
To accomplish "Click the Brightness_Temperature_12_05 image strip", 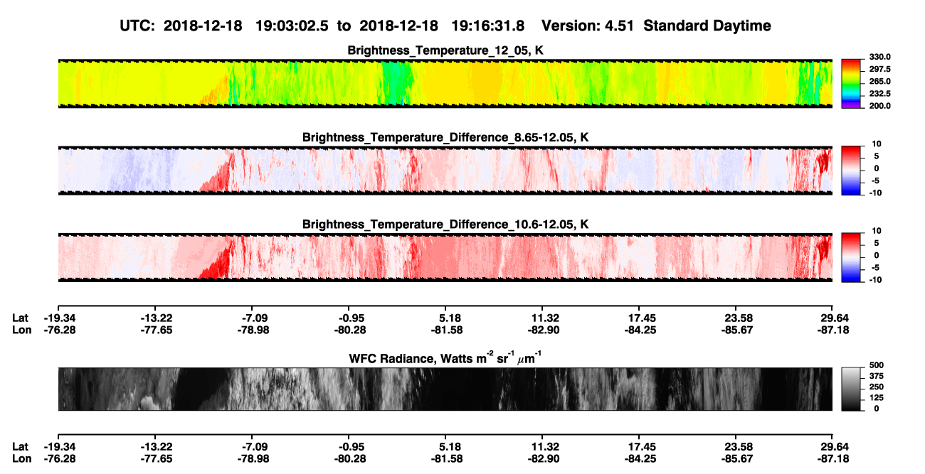I will (445, 83).
